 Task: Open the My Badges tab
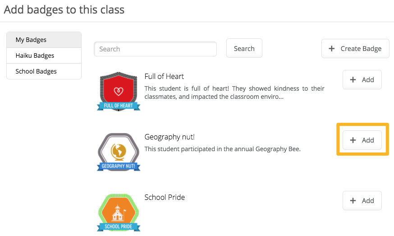tap(44, 40)
